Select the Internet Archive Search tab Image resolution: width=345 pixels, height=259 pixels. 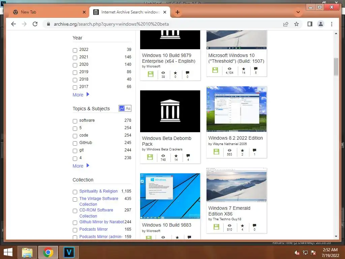(130, 12)
